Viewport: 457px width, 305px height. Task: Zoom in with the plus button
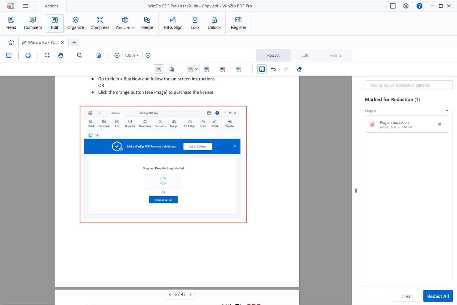(148, 55)
